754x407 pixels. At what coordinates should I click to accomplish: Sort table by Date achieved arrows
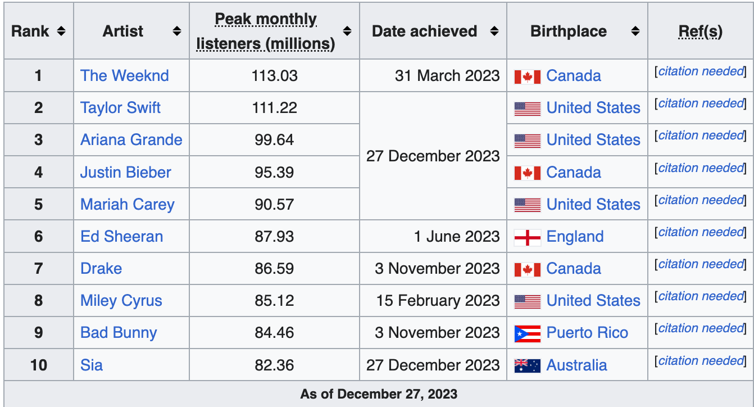click(494, 31)
